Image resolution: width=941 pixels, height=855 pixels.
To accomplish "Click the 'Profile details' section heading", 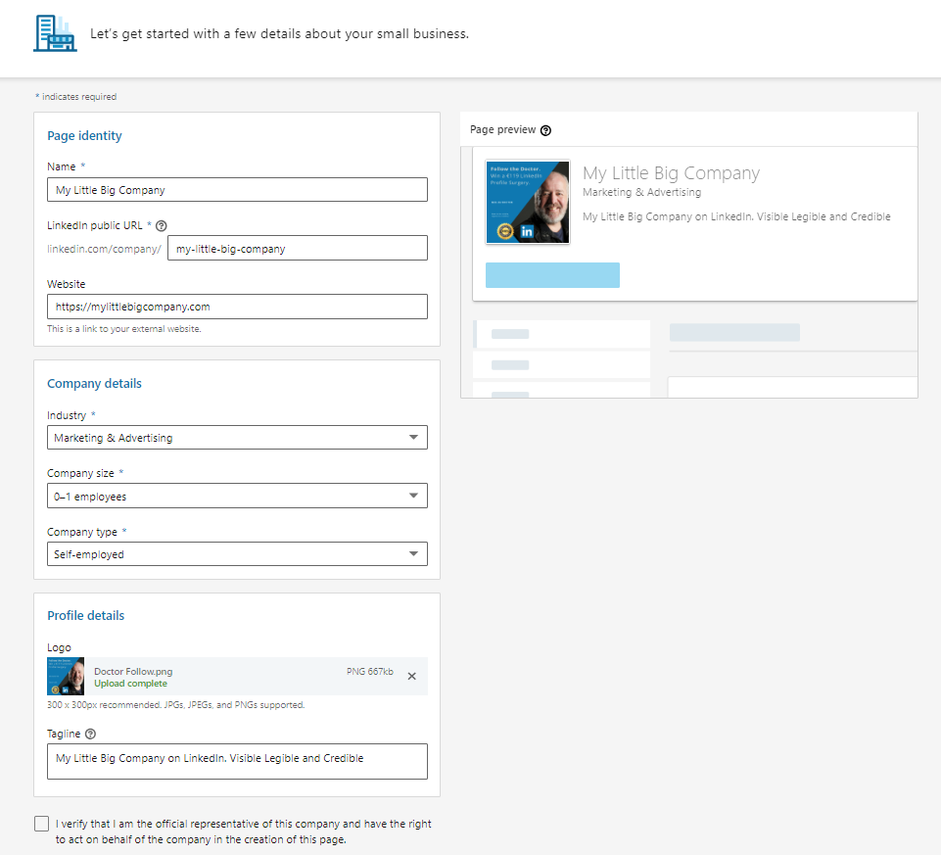I will 86,615.
